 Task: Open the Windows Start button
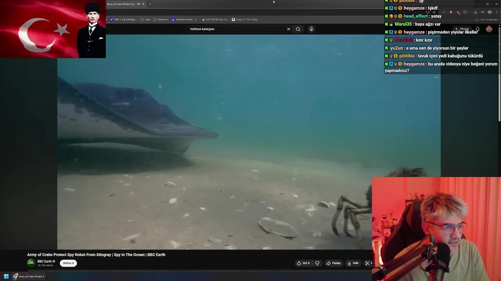[x=6, y=276]
